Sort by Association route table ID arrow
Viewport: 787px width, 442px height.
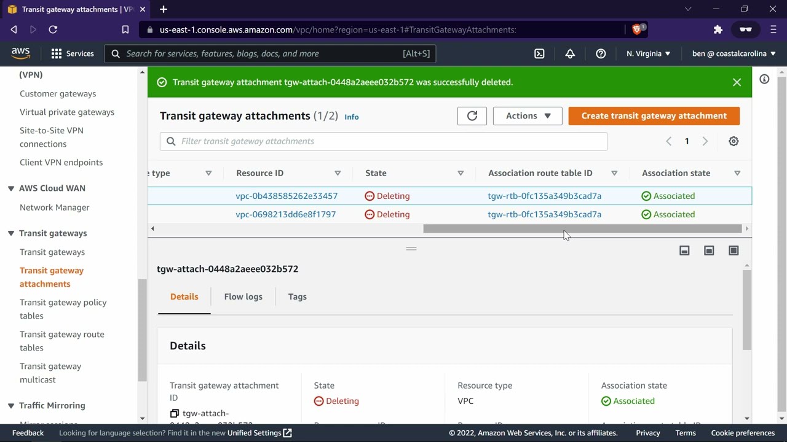[x=614, y=173]
